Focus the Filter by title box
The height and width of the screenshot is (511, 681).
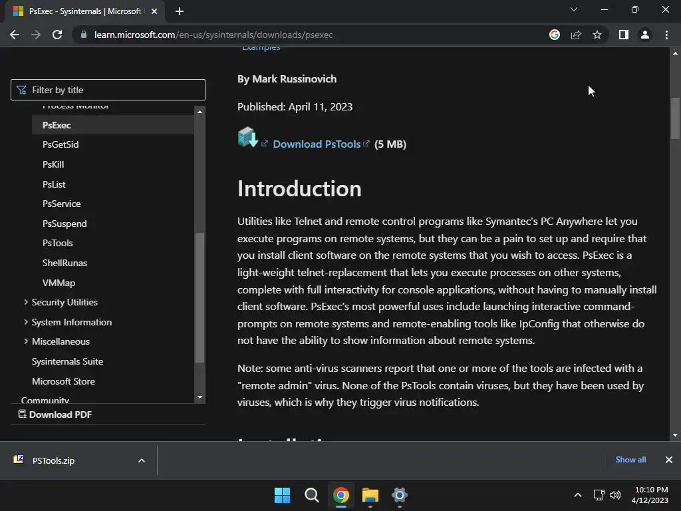(108, 90)
